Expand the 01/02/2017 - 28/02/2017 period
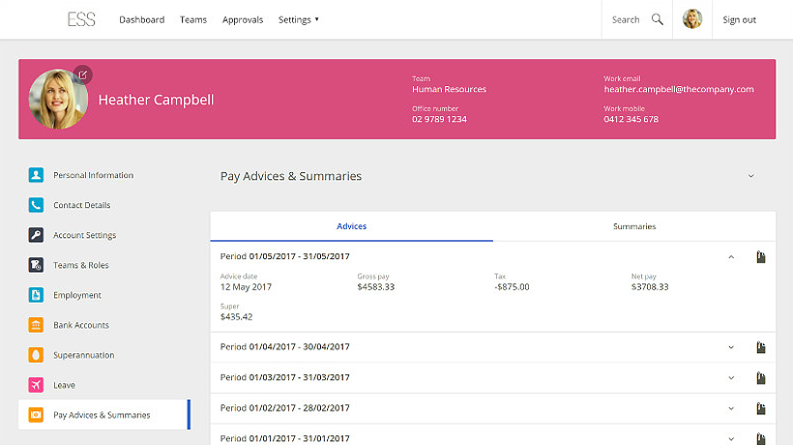The height and width of the screenshot is (445, 793). (x=731, y=408)
